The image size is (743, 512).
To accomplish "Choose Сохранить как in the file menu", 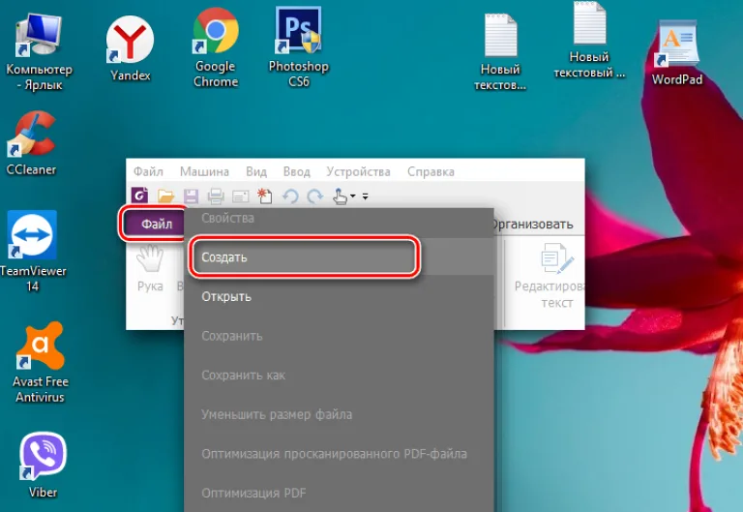I will tap(339, 376).
